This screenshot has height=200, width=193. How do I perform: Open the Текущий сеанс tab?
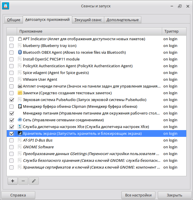pyautogui.click(x=88, y=20)
